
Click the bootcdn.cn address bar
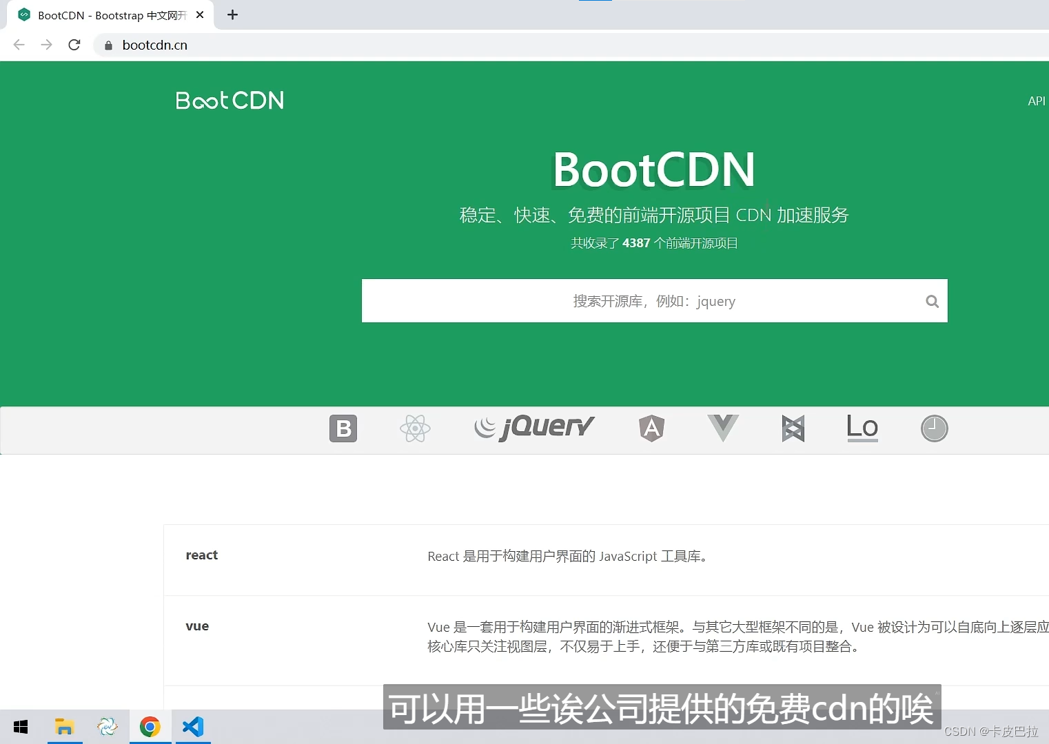pos(572,45)
